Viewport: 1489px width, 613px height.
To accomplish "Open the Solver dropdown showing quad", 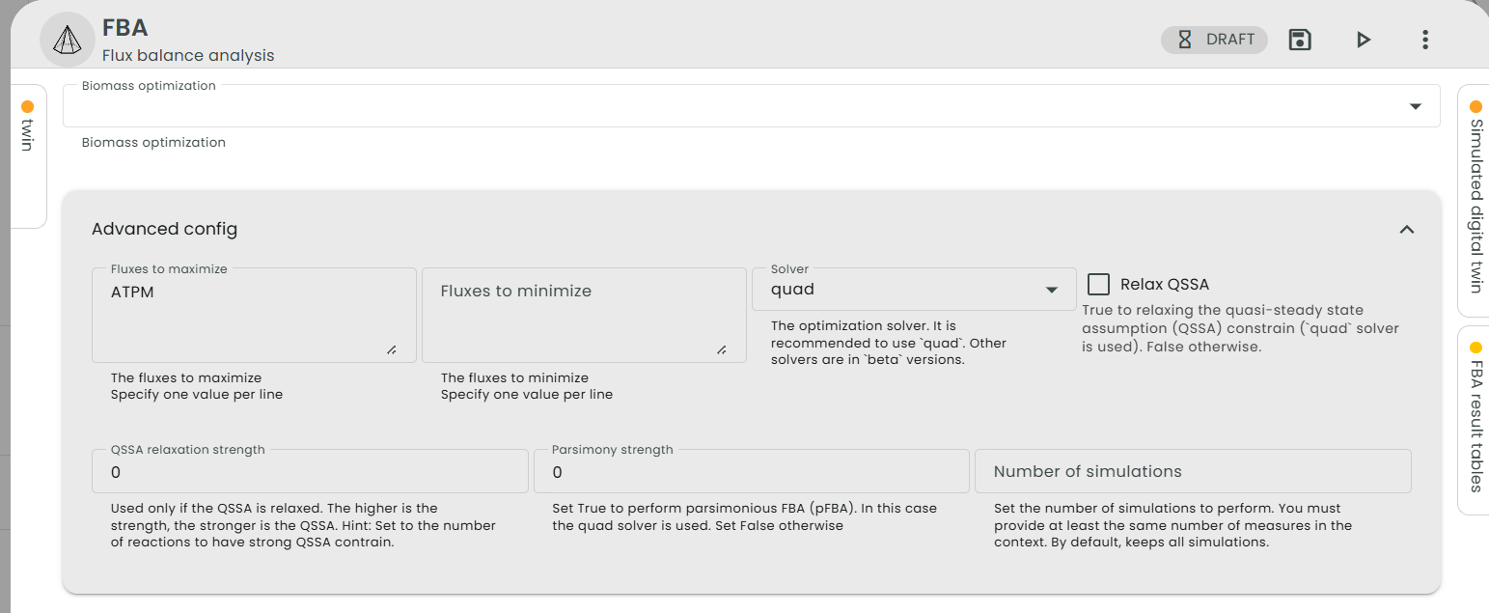I will click(x=913, y=290).
